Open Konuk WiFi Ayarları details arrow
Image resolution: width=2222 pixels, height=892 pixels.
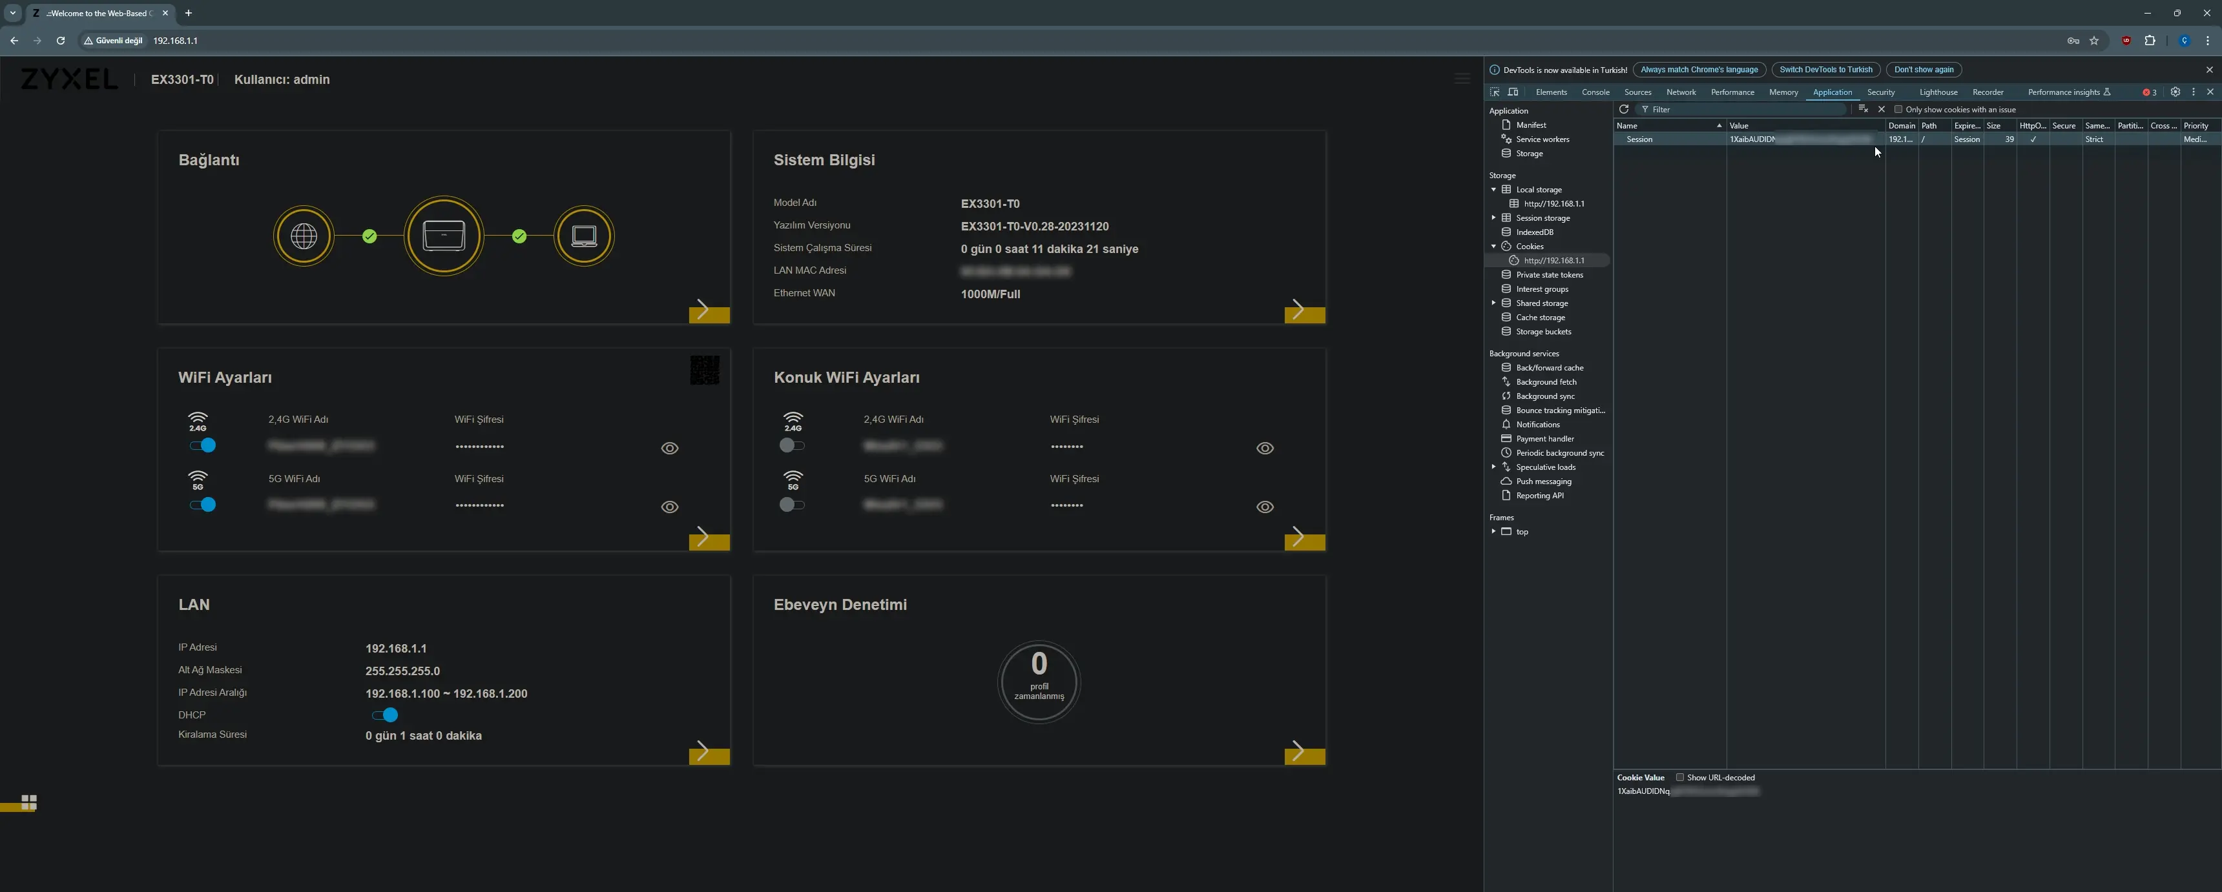pyautogui.click(x=1304, y=539)
